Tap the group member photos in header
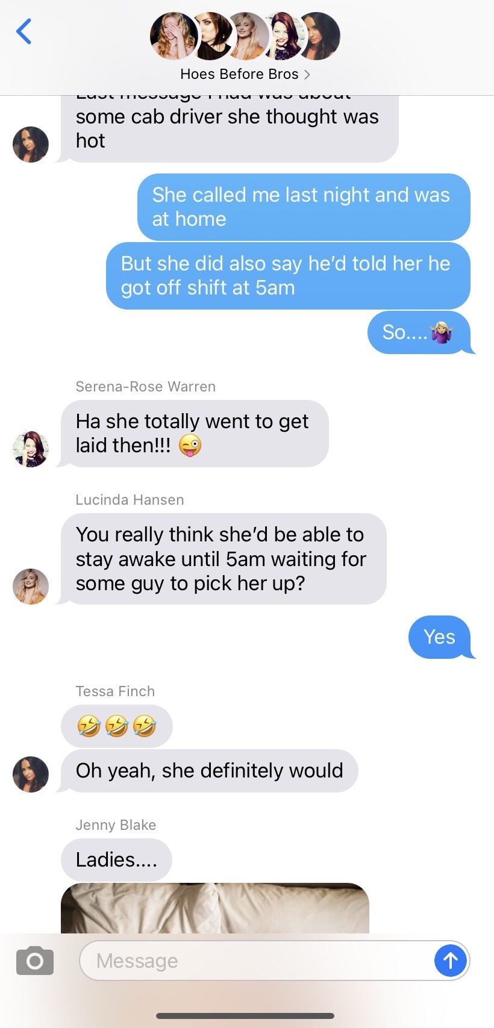This screenshot has width=494, height=1028. (245, 36)
